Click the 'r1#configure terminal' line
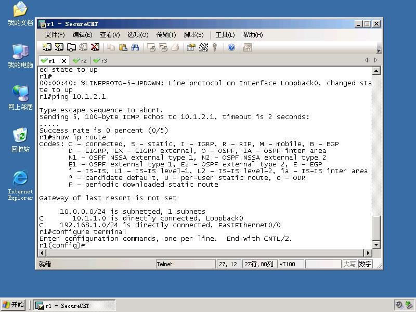416x312 pixels. pos(83,232)
